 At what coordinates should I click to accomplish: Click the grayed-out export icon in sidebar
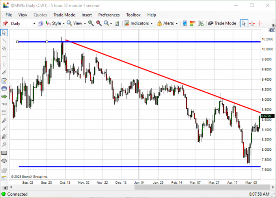[4, 170]
